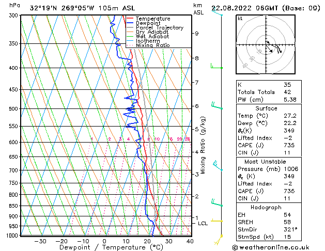Viewport: 325px width, 251px height.
Task: Click the Lifted Index value under Most Unstable
Action: tap(288, 184)
